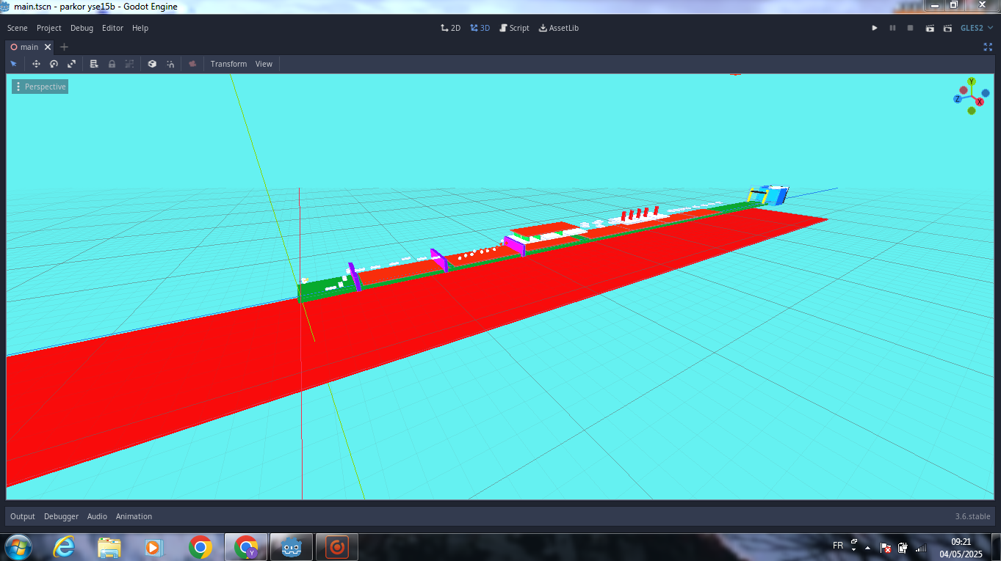1001x561 pixels.
Task: Click the dark green negative Y gizmo dot
Action: pos(972,111)
